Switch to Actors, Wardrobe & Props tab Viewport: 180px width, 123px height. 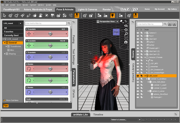[x=38, y=10]
